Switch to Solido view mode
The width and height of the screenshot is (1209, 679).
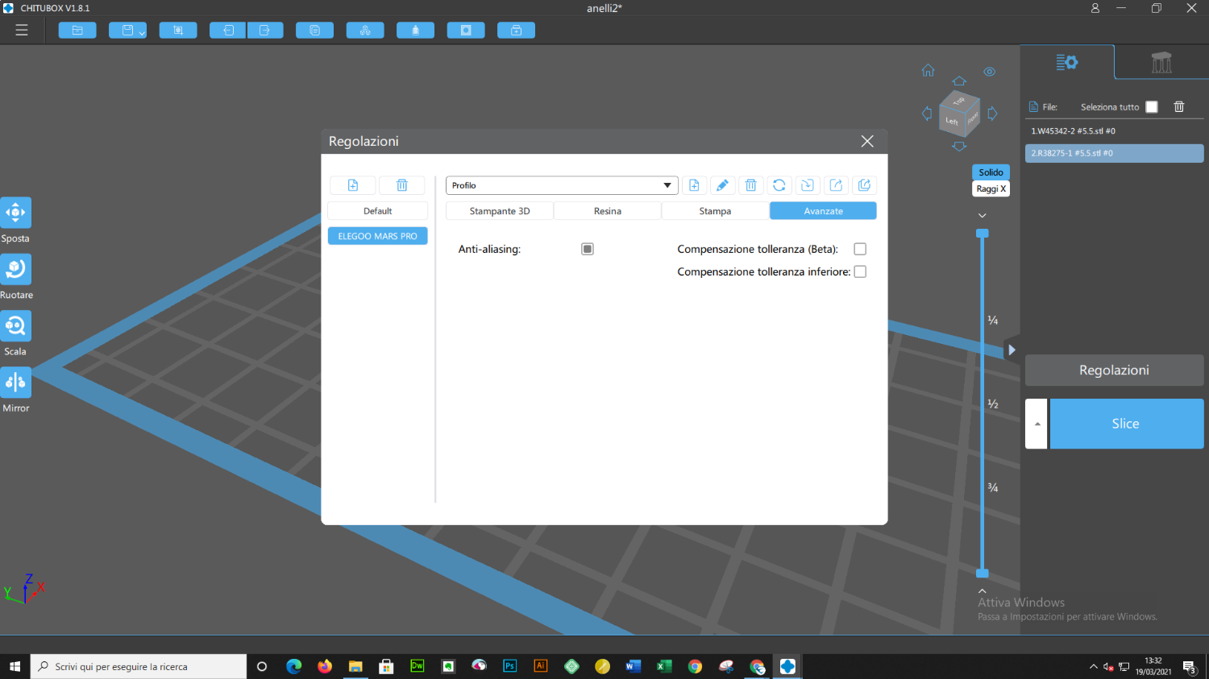(x=991, y=172)
